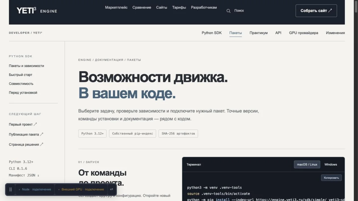
Task: Click the drag handle on the floating toolbar
Action: 10,189
